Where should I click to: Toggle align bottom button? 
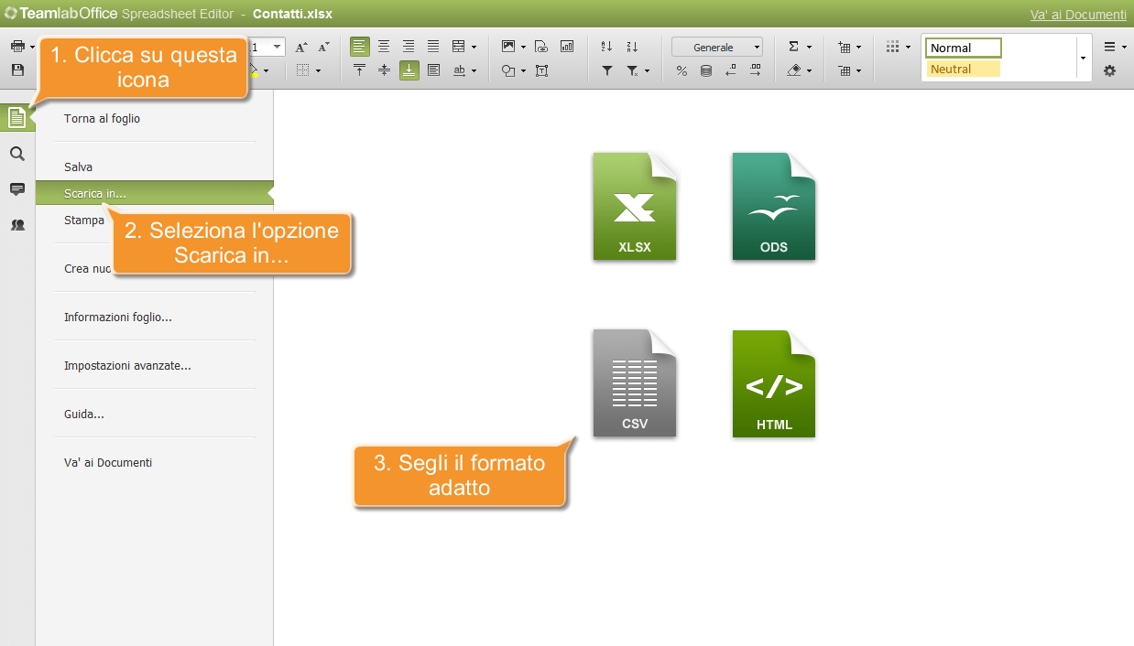point(409,70)
